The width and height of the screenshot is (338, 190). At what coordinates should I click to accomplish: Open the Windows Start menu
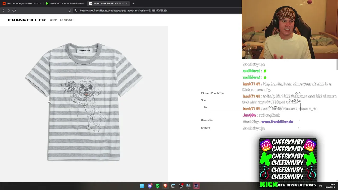coord(142,186)
